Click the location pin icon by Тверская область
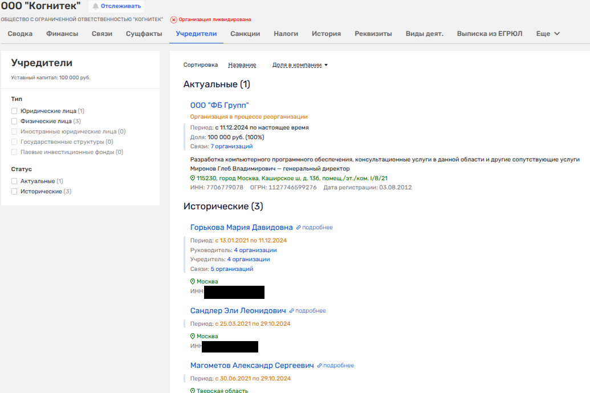 click(193, 391)
